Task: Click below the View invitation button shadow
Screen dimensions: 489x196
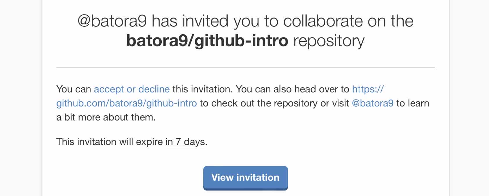Action: click(245, 193)
